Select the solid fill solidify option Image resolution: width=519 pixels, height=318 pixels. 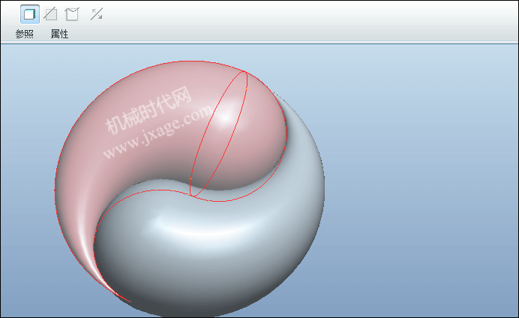click(x=30, y=14)
